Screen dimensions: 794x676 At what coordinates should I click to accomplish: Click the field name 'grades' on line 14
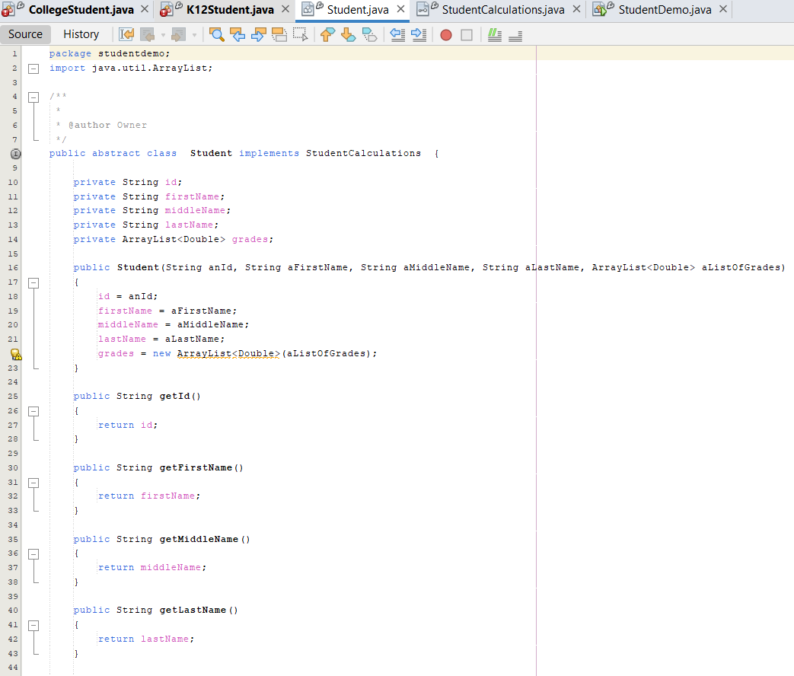pyautogui.click(x=250, y=239)
